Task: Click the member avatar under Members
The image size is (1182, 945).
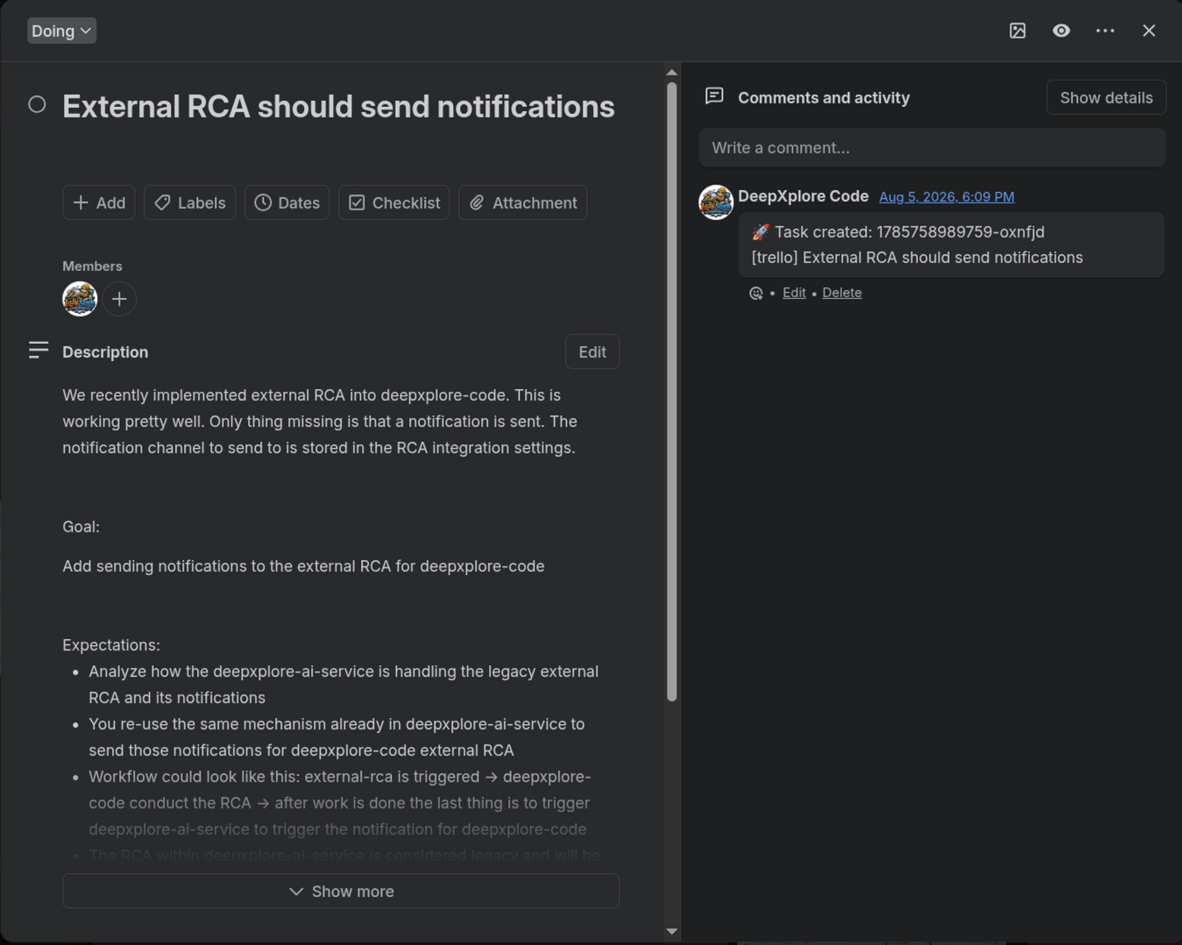Action: click(80, 299)
